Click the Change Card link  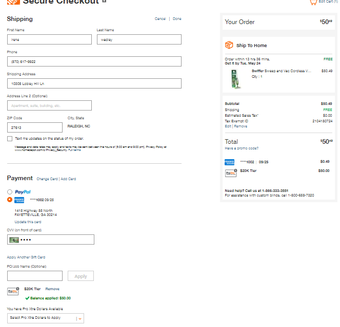47,179
